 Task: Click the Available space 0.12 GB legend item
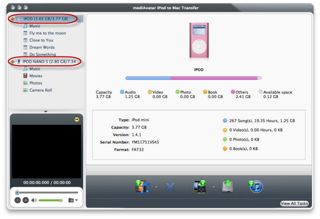[x=275, y=94]
